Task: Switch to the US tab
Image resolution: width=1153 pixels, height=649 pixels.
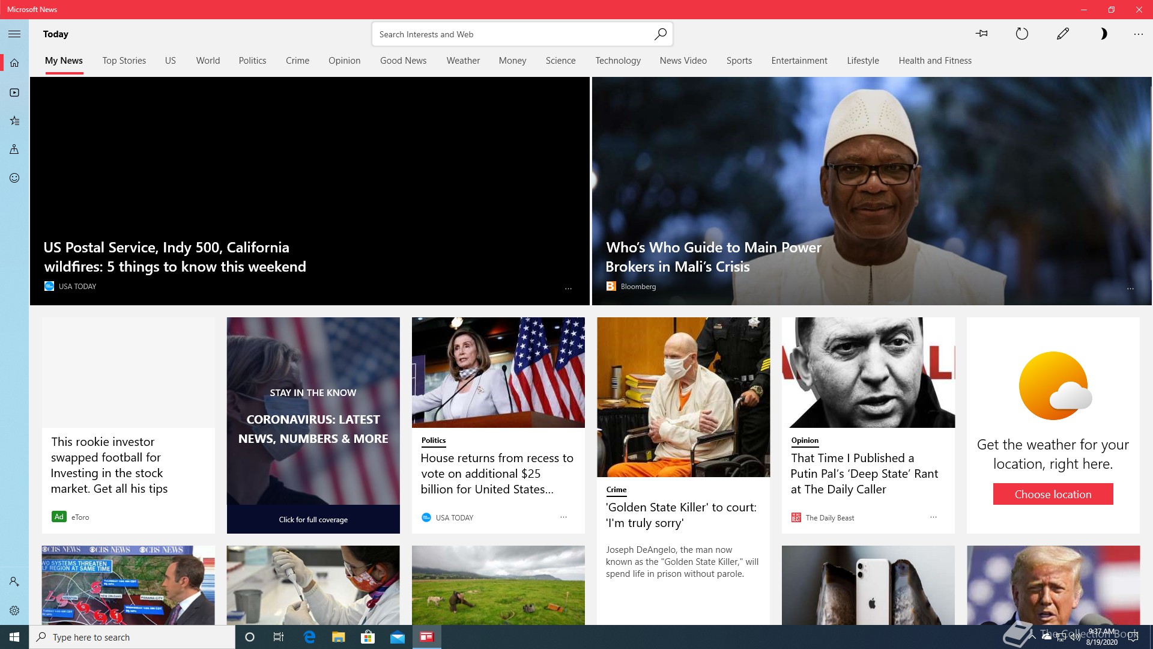Action: [171, 61]
